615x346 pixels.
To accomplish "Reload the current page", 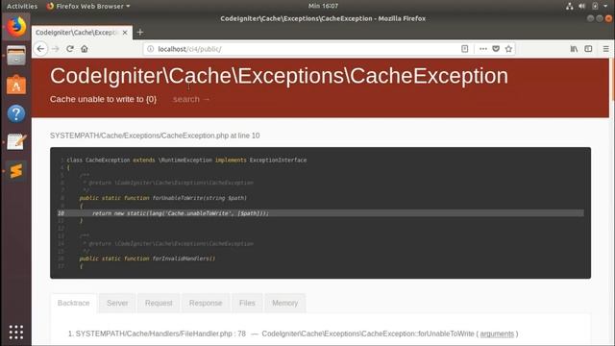I will click(70, 49).
